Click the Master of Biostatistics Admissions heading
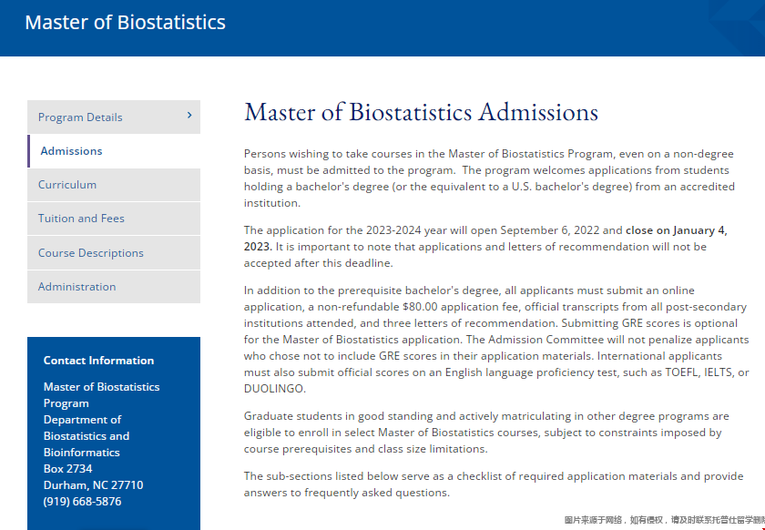765x530 pixels. 421,112
